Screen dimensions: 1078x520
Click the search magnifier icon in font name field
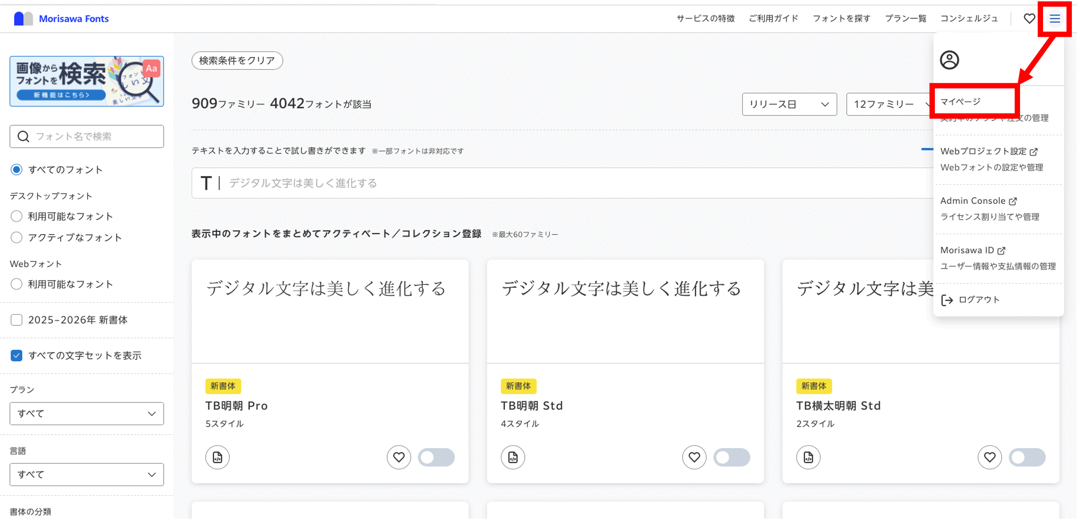[23, 136]
